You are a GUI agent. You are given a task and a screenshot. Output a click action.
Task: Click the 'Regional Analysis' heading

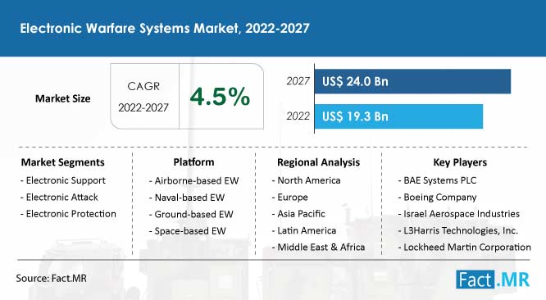pyautogui.click(x=319, y=162)
